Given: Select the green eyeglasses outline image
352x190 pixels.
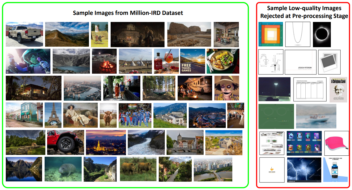Looking at the screenshot, I should [276, 116].
